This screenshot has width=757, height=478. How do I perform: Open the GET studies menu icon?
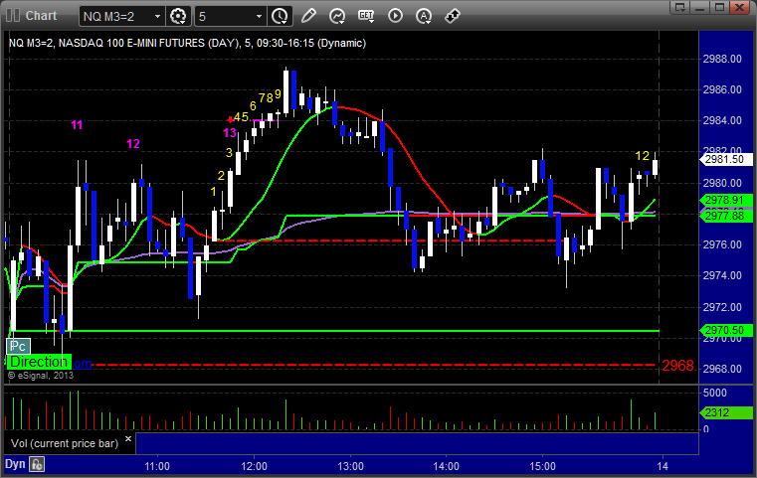pyautogui.click(x=366, y=16)
